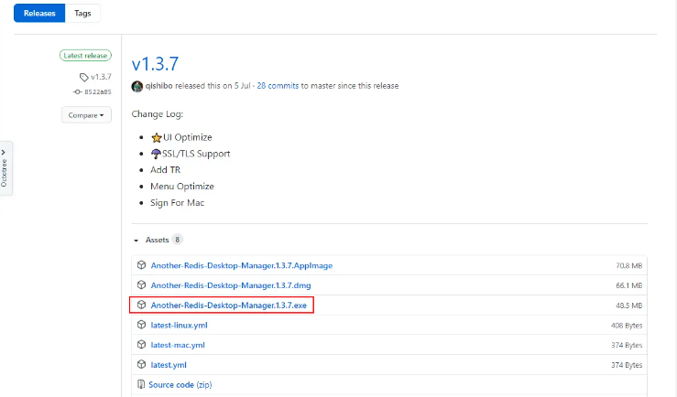Viewport: 677px width, 397px height.
Task: Click package icon beside the AppImage asset
Action: coord(141,265)
